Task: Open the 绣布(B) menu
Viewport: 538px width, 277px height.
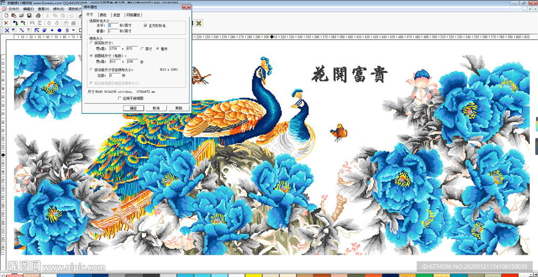Action: [59, 8]
